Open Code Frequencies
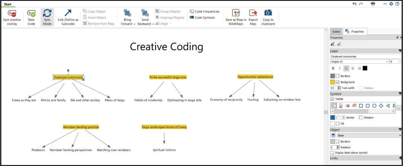The height and width of the screenshot is (166, 403). pyautogui.click(x=205, y=11)
